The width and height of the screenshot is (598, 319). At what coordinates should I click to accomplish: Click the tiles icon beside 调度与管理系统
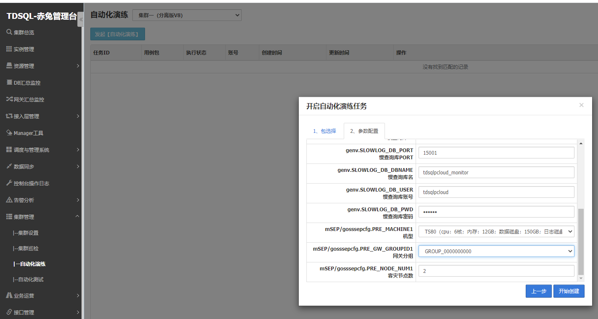[9, 150]
